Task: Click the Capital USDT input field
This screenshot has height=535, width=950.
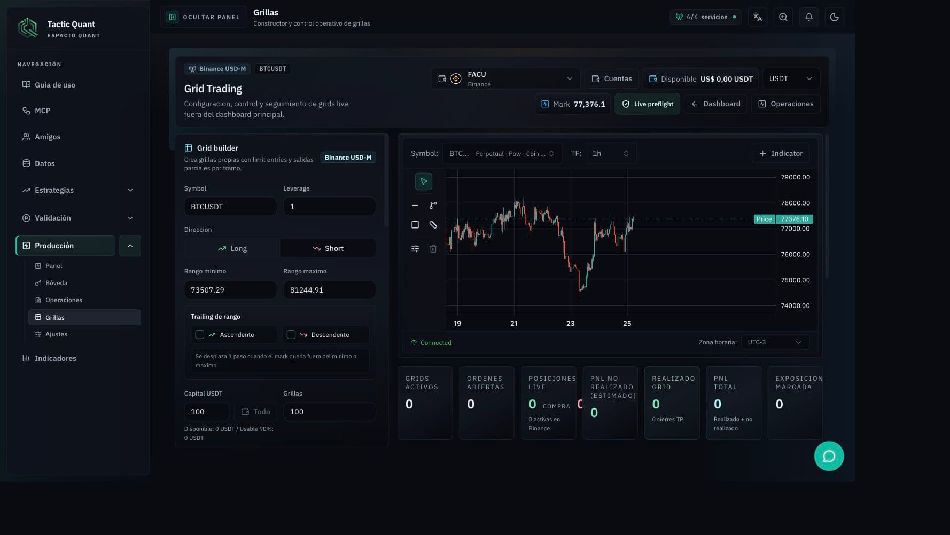Action: click(x=207, y=412)
